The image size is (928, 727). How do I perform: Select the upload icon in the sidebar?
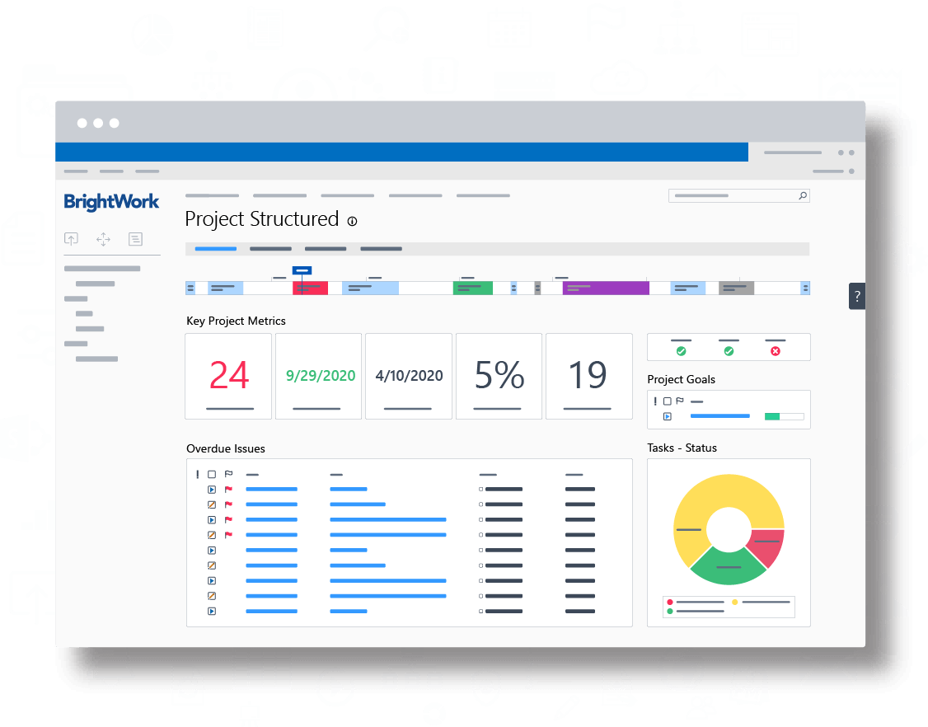coord(71,238)
